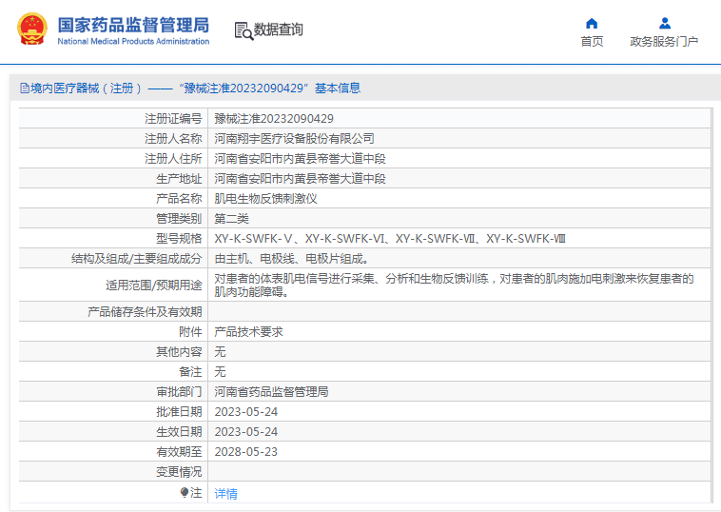This screenshot has height=512, width=721.
Task: Click the 适用范围/预期用途 description text
Action: click(454, 285)
